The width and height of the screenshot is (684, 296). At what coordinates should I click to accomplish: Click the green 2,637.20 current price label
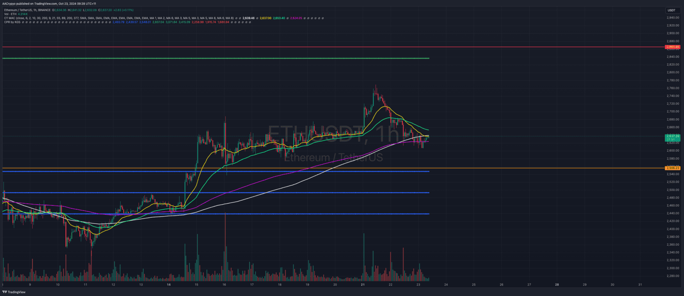[672, 136]
